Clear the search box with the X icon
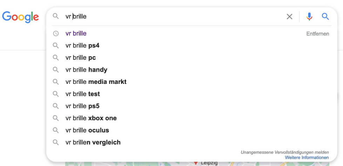 (x=289, y=16)
